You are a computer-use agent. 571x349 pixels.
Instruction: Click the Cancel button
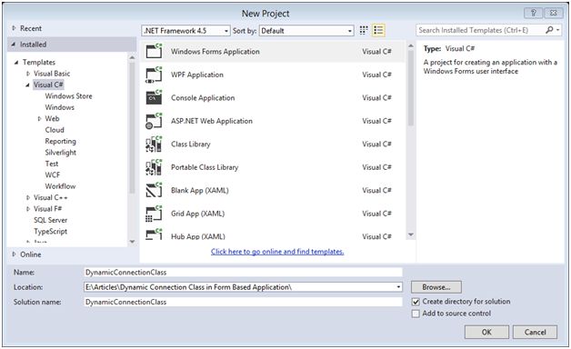point(535,332)
